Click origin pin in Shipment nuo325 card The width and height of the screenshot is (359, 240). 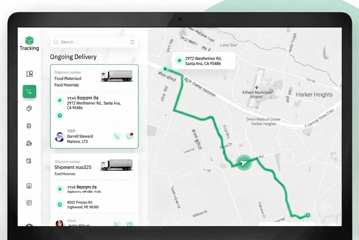coord(60,189)
